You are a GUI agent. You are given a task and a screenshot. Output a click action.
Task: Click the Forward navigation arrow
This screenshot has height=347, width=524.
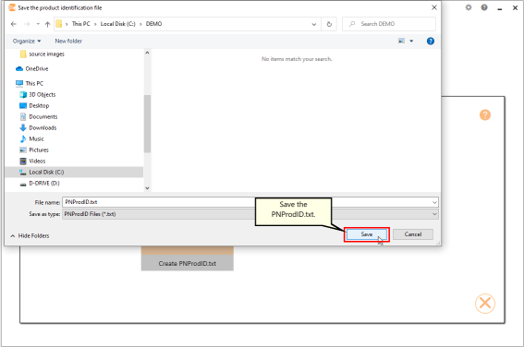click(27, 24)
